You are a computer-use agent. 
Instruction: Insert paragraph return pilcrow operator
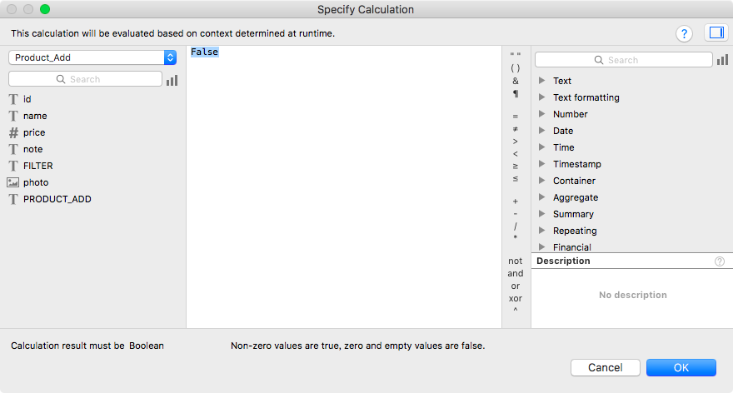pyautogui.click(x=515, y=94)
